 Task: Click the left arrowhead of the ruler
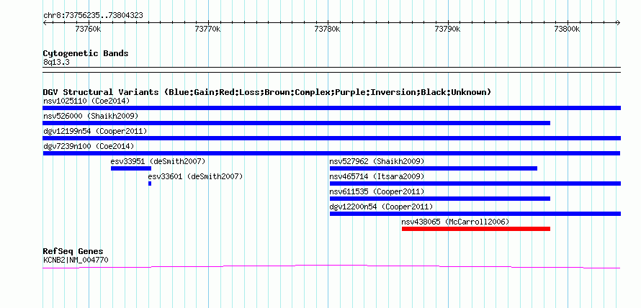(45, 22)
